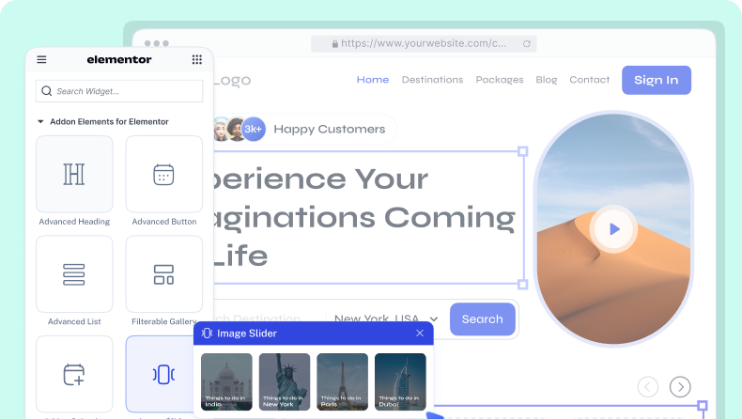Click the Search Widget input field
Viewport: 742px width, 419px height.
[x=119, y=91]
